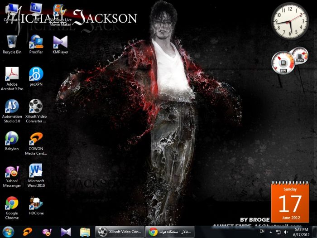
Task: Click the Windows Start button
Action: click(x=8, y=232)
